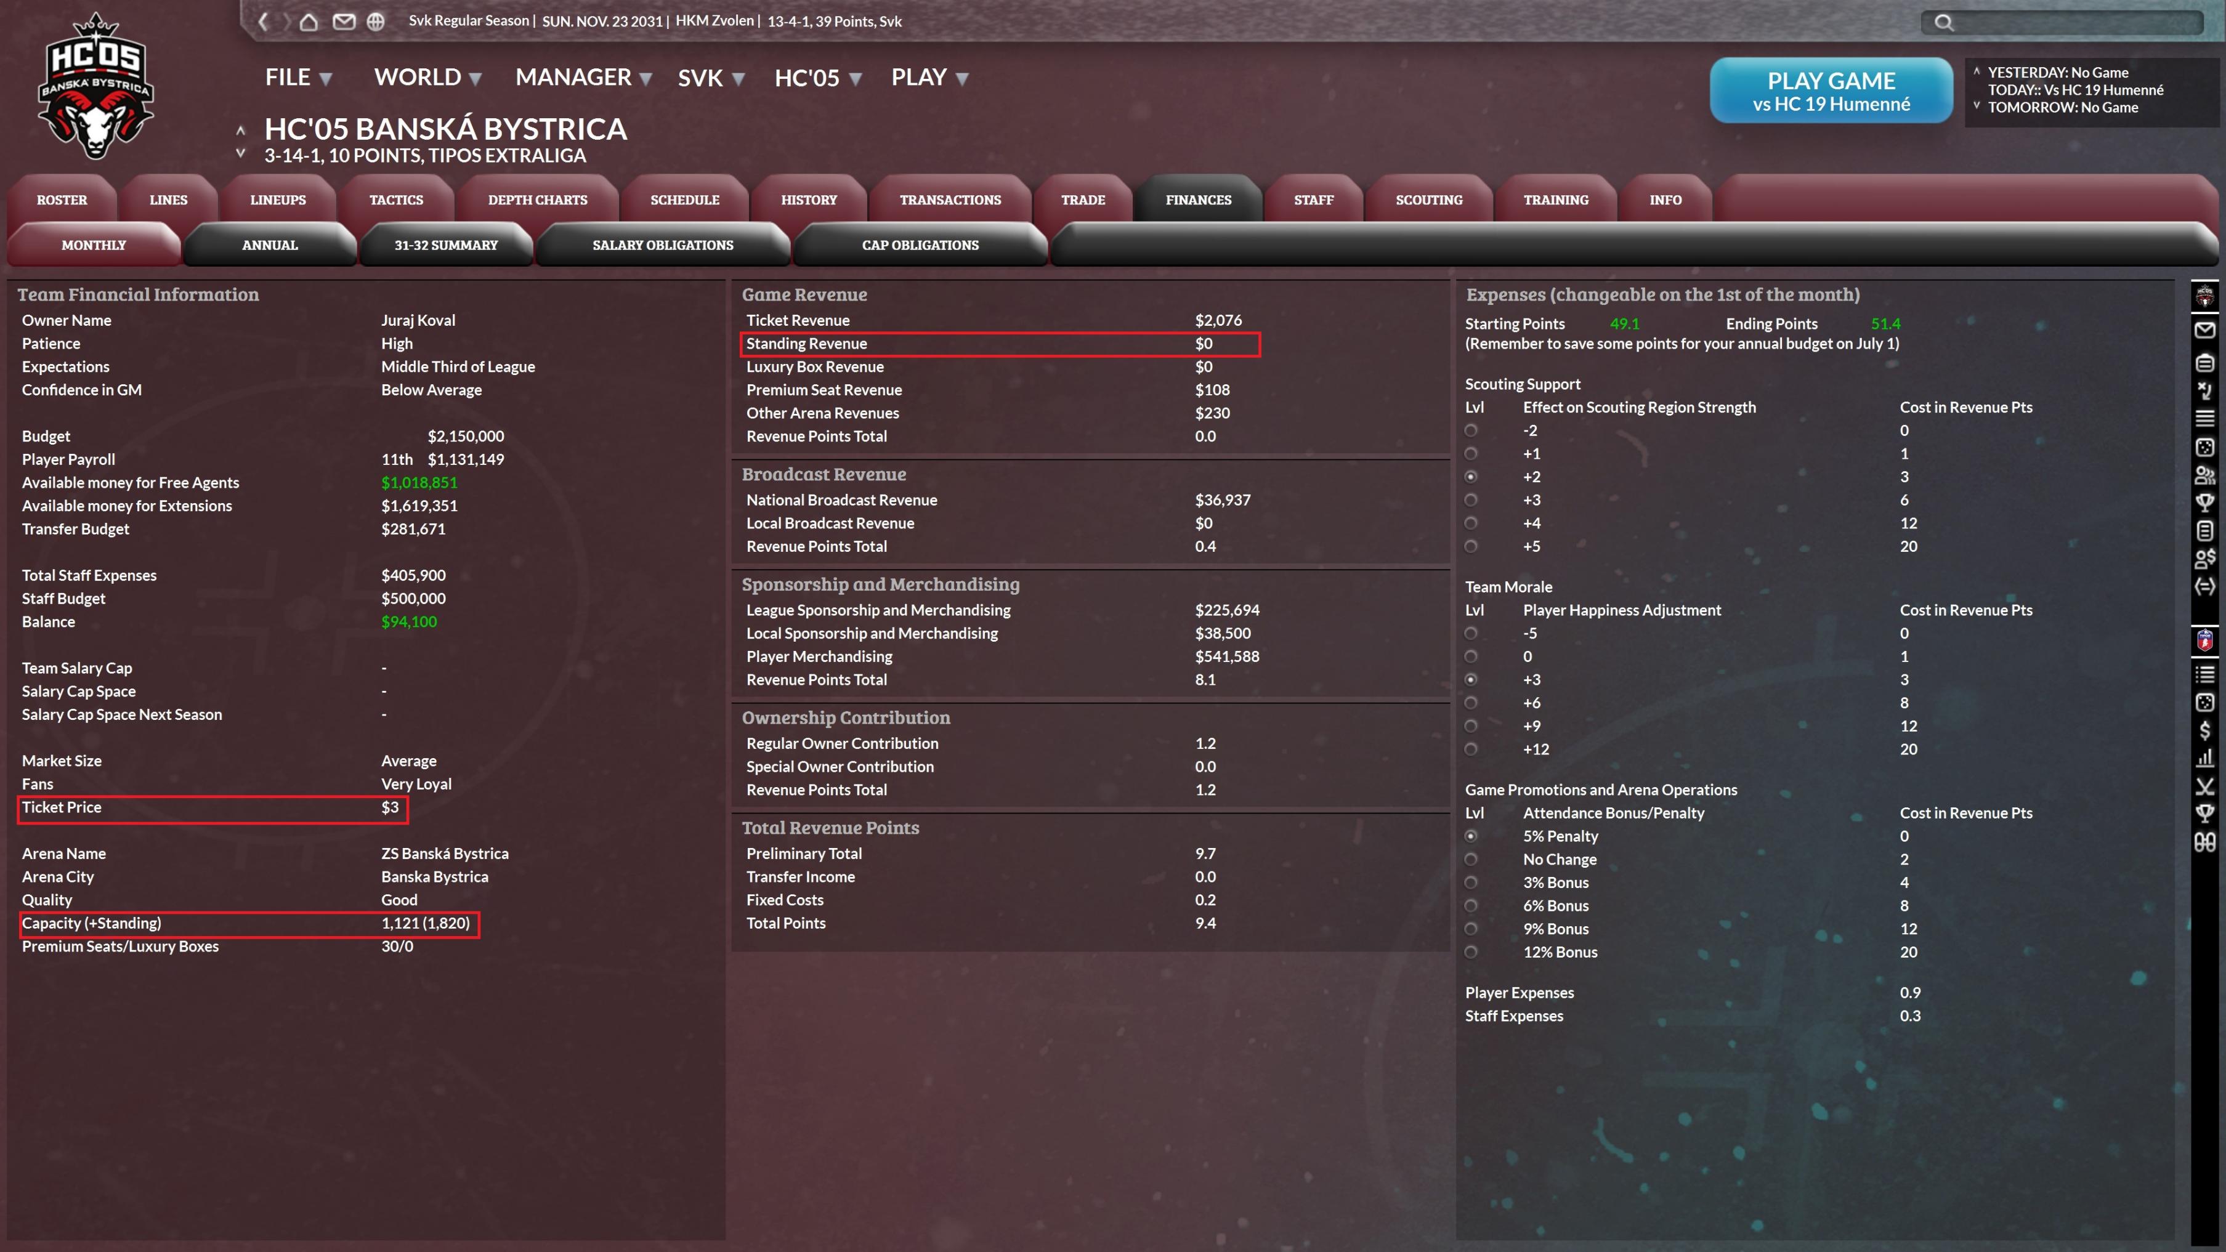The image size is (2226, 1252).
Task: Switch to the SALARY OBLIGATIONS tab
Action: [x=663, y=245]
